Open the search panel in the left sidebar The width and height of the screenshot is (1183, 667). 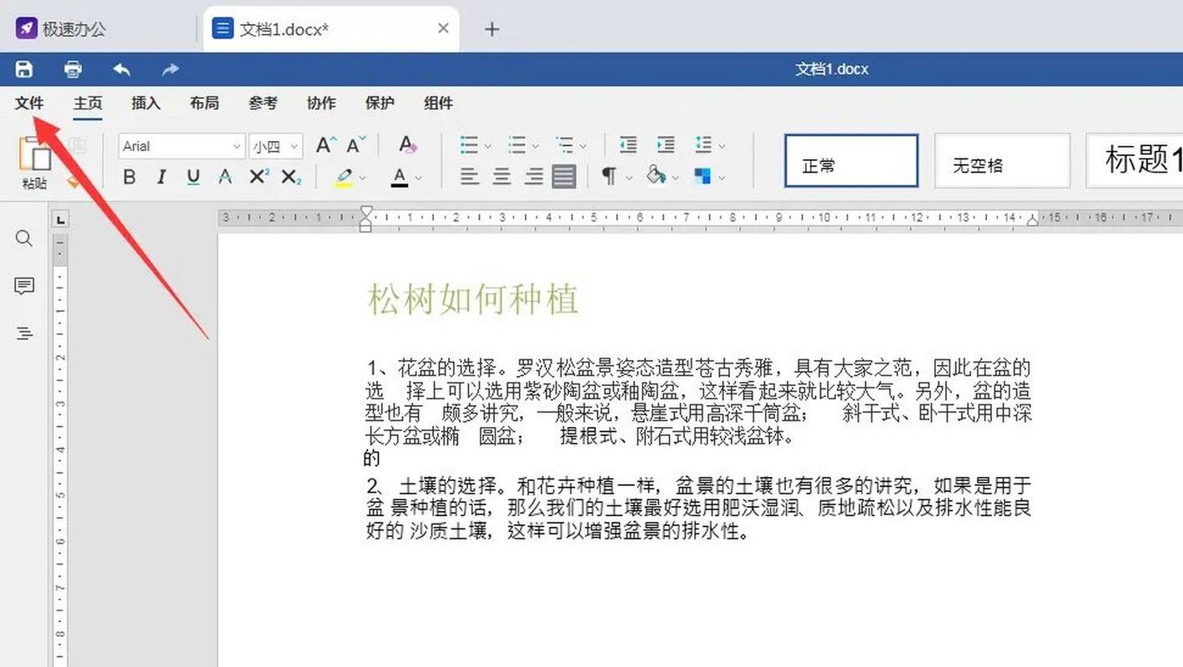24,239
